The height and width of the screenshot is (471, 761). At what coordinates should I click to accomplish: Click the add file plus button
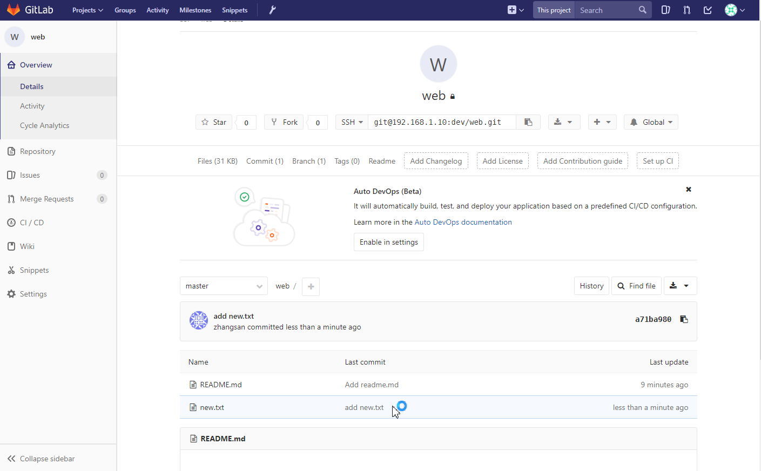pos(311,286)
